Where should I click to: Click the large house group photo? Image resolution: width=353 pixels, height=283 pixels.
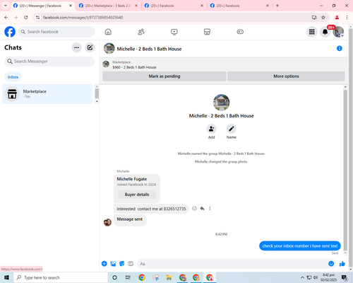click(221, 103)
